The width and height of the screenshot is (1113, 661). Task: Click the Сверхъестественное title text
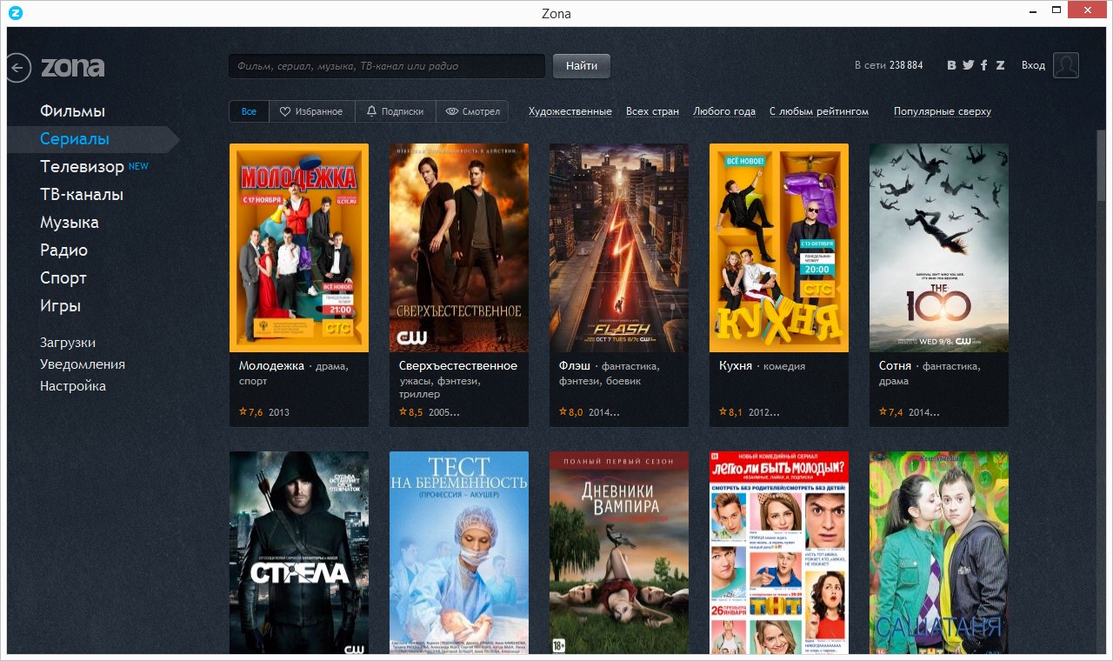click(458, 366)
